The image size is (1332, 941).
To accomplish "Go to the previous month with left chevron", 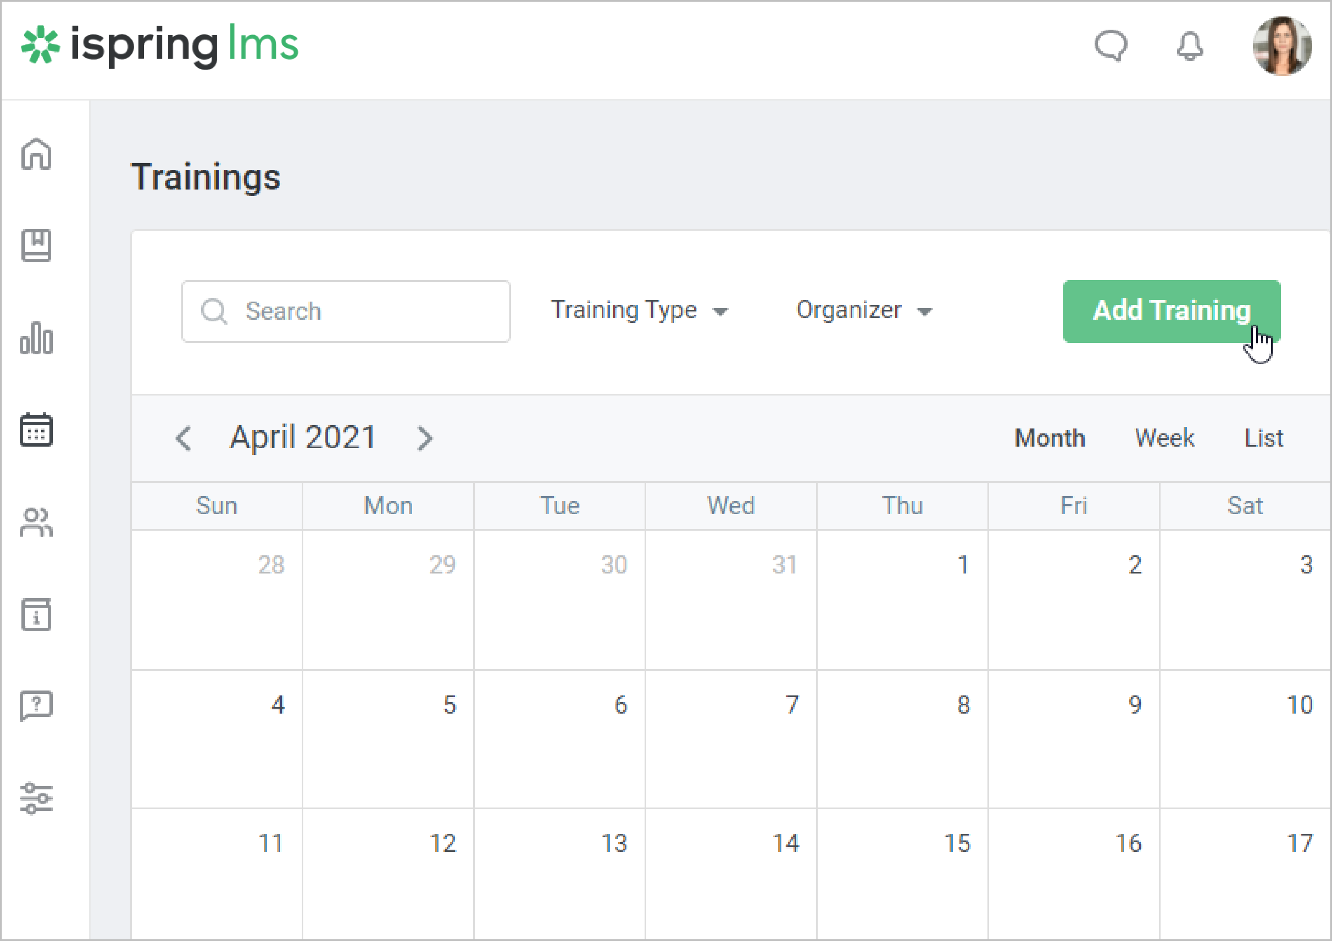I will (184, 438).
